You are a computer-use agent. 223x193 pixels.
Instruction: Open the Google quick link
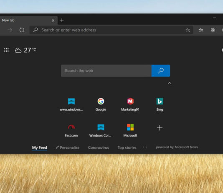pyautogui.click(x=101, y=104)
